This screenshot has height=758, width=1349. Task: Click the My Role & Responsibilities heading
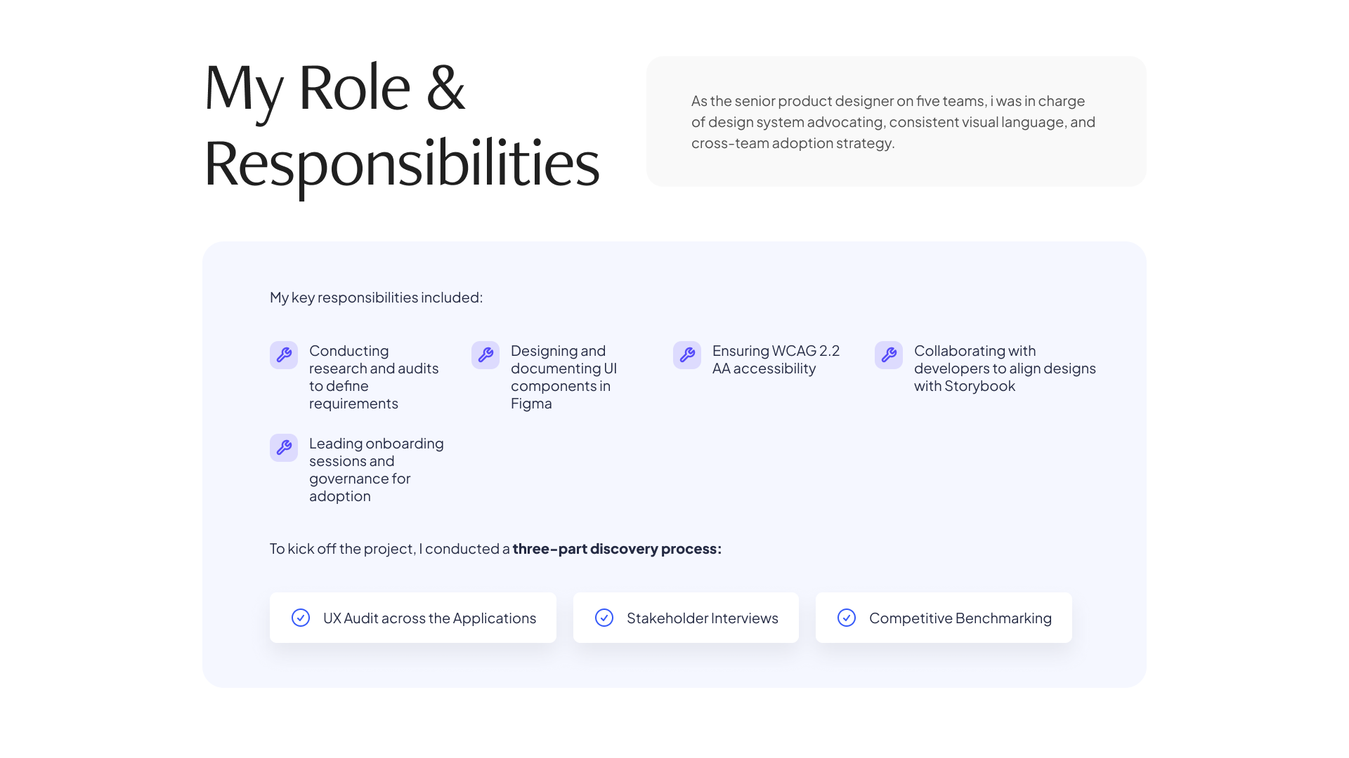pos(401,125)
